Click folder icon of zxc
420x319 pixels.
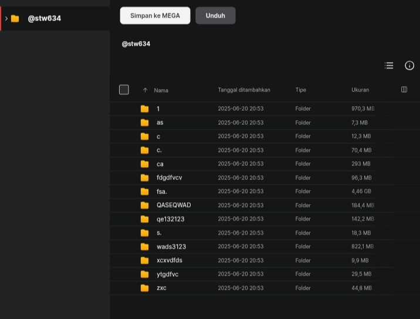(x=145, y=288)
